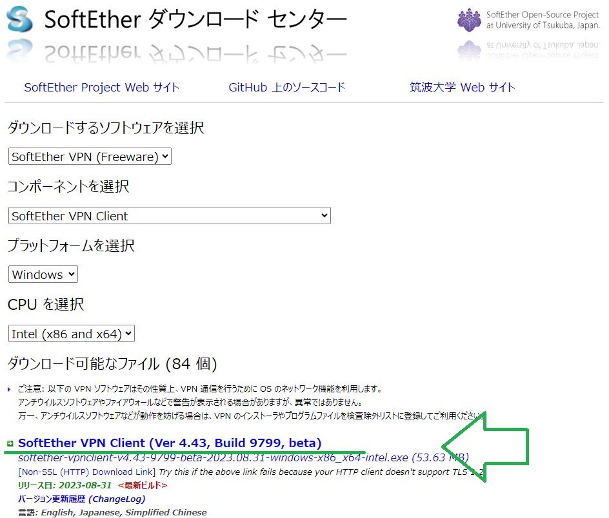The height and width of the screenshot is (518, 609).
Task: Visit the GitHub 上のソースコード link
Action: pos(288,88)
